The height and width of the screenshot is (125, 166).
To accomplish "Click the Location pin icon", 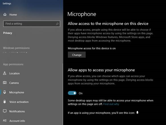I will pyautogui.click(x=5, y=73).
